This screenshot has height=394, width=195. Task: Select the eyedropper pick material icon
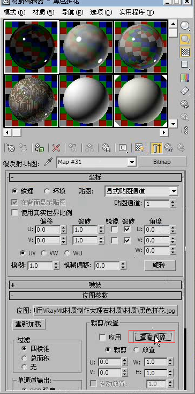[48, 162]
